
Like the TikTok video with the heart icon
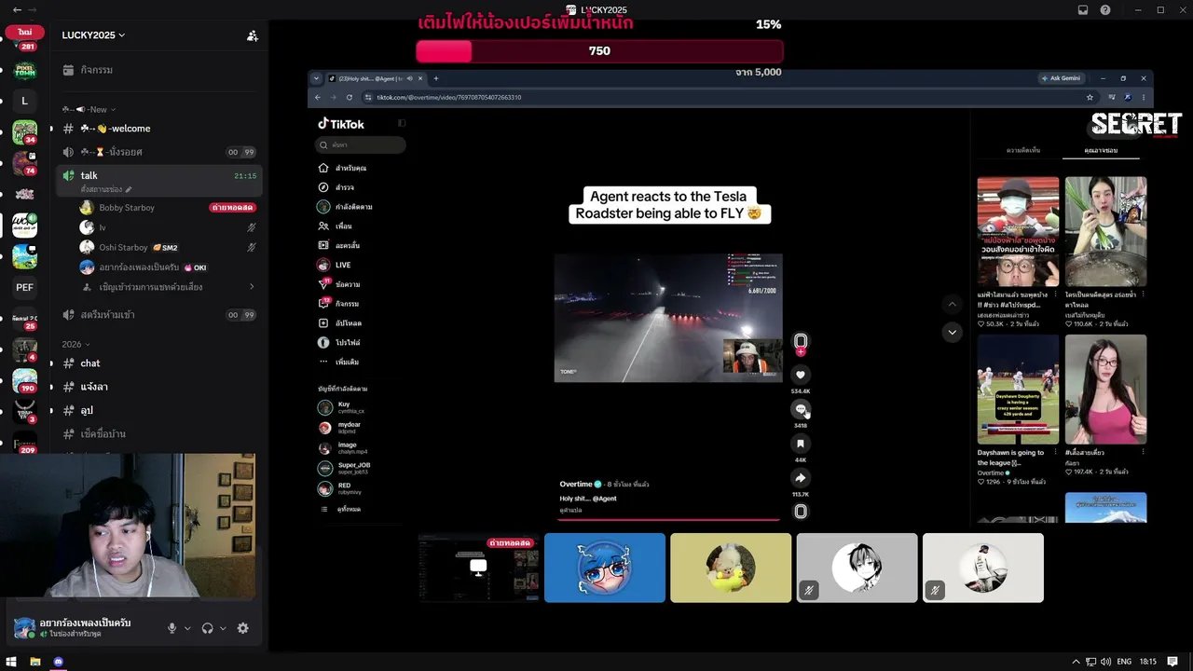pyautogui.click(x=800, y=375)
